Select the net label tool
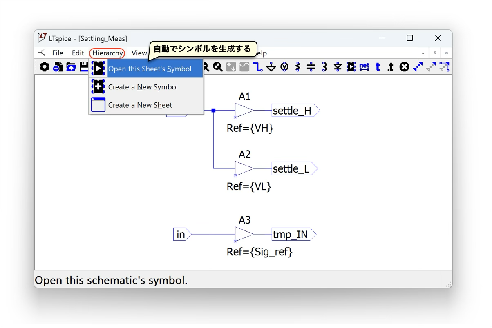 [365, 67]
